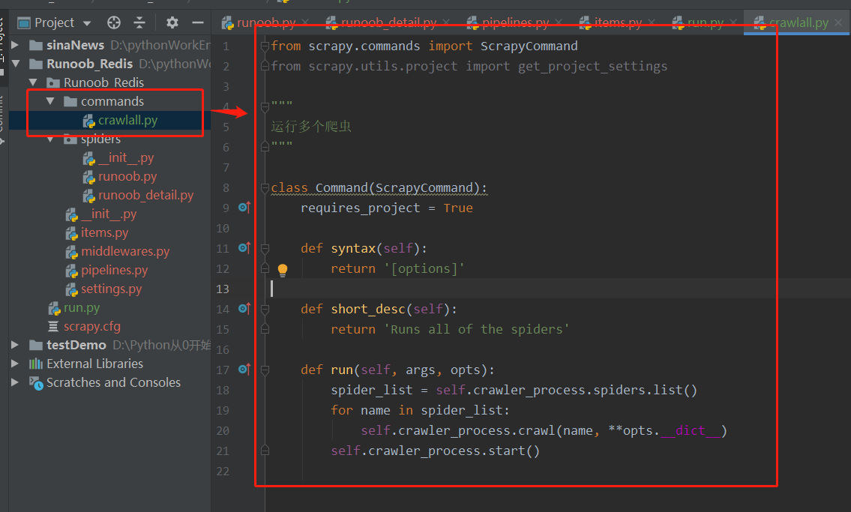Click override gutter icon on line 9
Screen dimensions: 851x512
tap(244, 208)
